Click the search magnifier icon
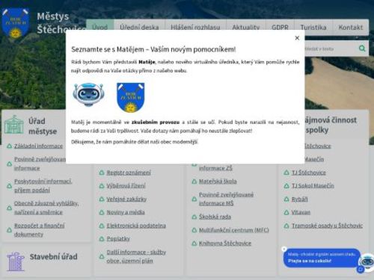Screen dimensions: 374x280 (362, 49)
